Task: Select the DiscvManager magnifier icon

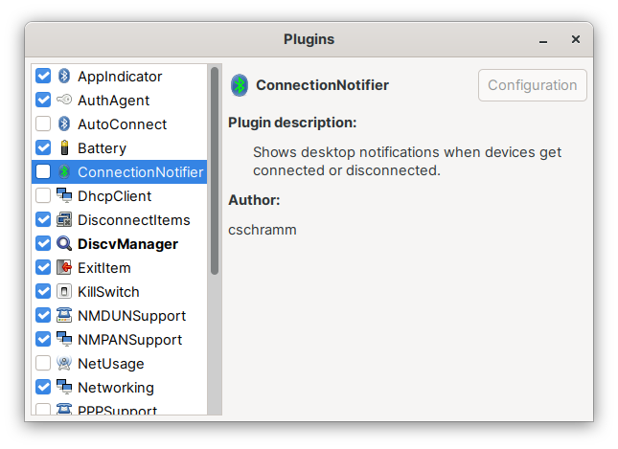Action: (x=64, y=243)
